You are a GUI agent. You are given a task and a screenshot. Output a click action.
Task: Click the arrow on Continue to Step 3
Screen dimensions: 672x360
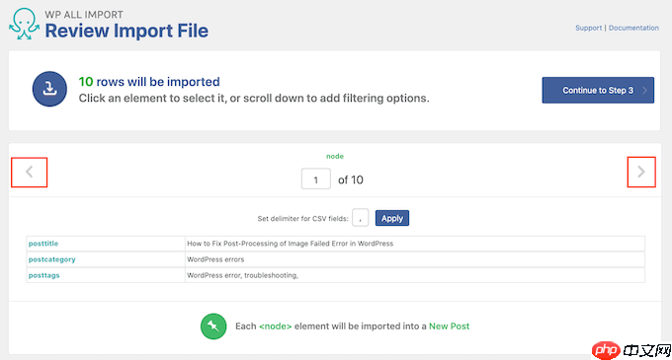click(x=644, y=90)
